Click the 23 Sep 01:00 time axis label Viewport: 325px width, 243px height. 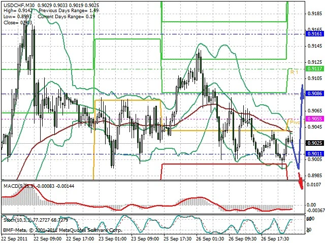tap(113, 239)
